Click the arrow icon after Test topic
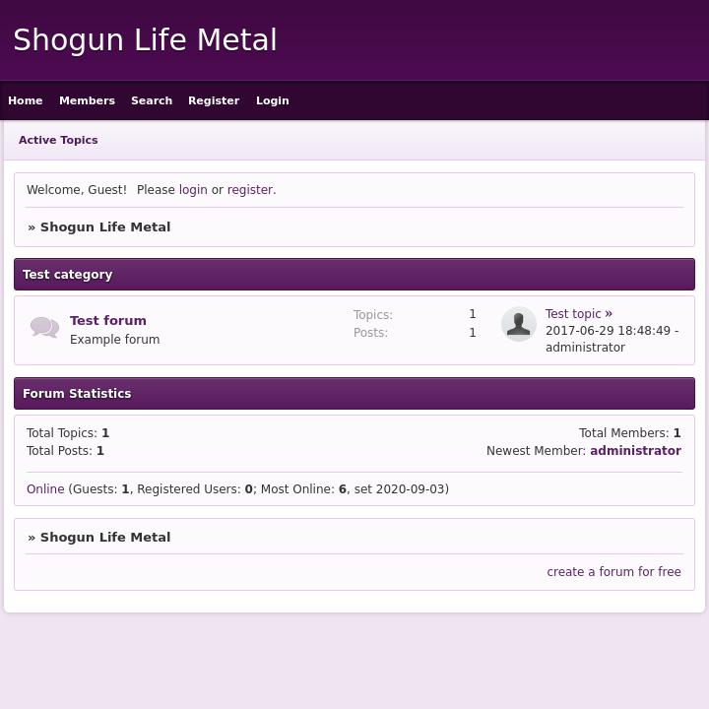This screenshot has height=709, width=709. pyautogui.click(x=609, y=314)
